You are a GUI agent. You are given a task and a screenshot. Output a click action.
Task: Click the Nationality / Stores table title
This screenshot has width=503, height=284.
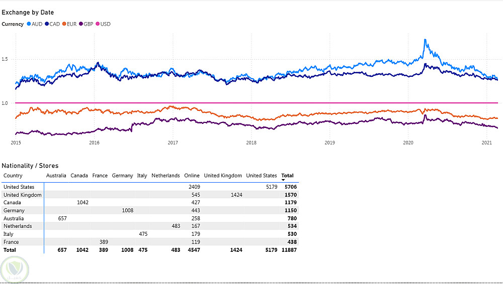coord(30,166)
